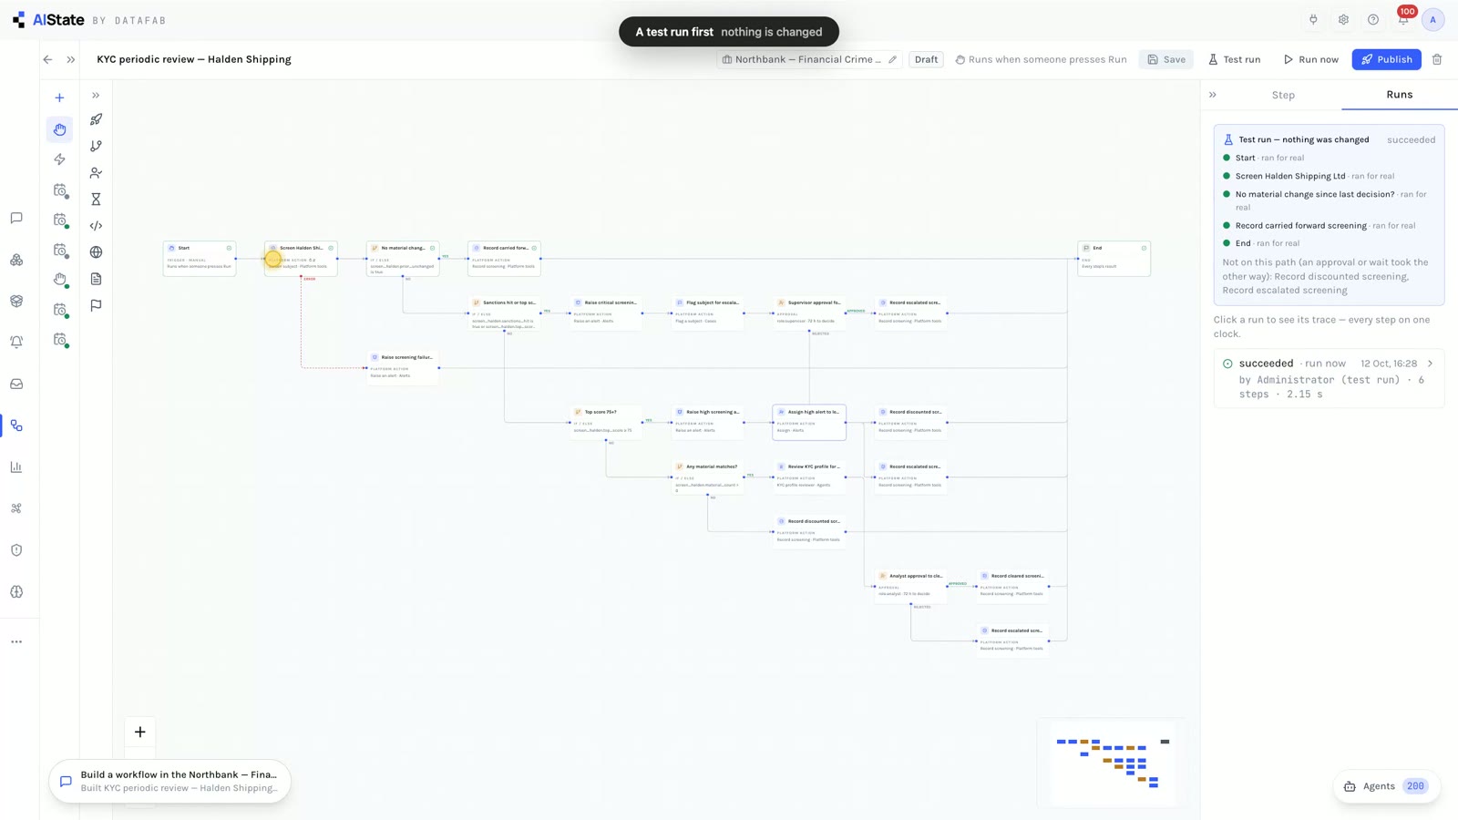Image resolution: width=1458 pixels, height=820 pixels.
Task: Choose the hourglass wait icon
Action: click(x=96, y=199)
